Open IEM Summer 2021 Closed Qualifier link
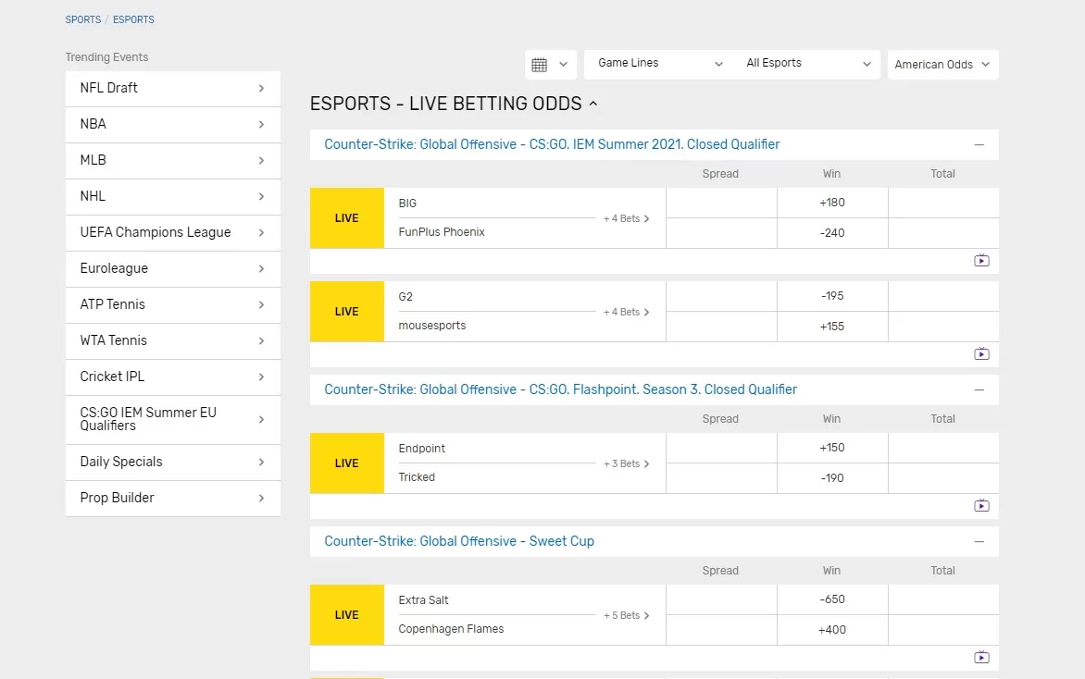 552,144
